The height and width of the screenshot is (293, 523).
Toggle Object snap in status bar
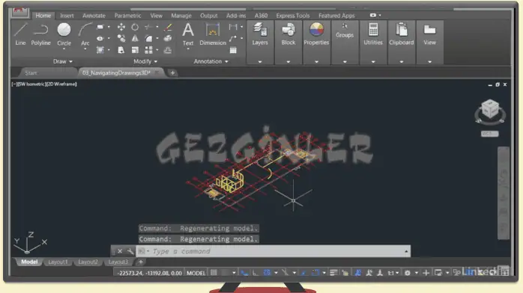pos(315,273)
